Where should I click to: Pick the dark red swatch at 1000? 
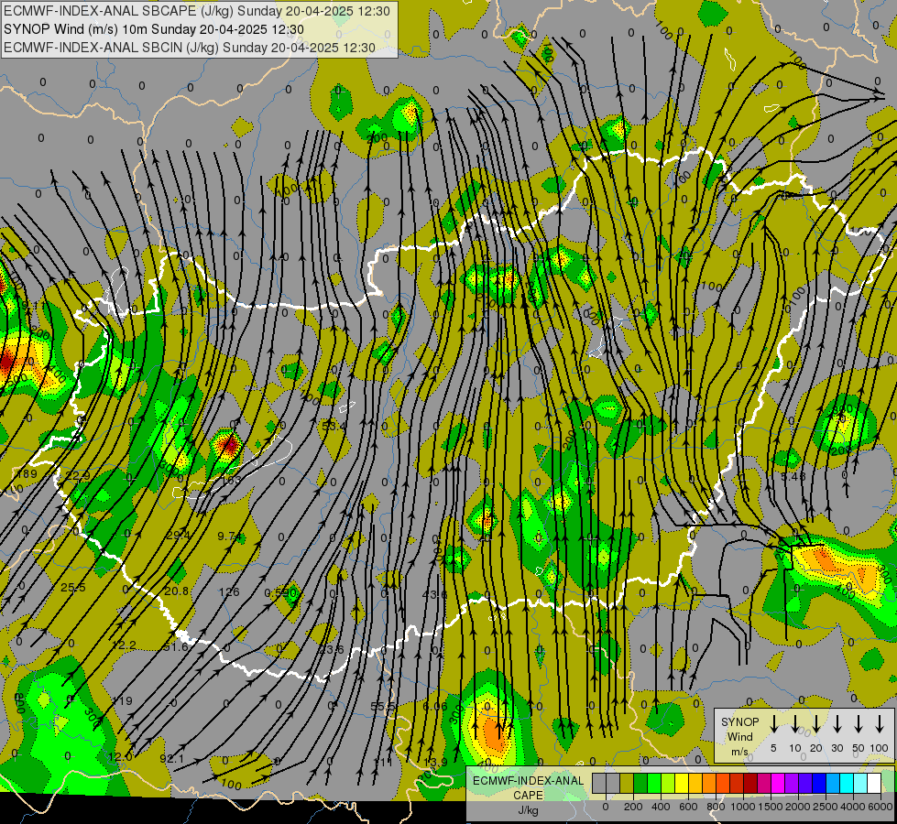[750, 783]
